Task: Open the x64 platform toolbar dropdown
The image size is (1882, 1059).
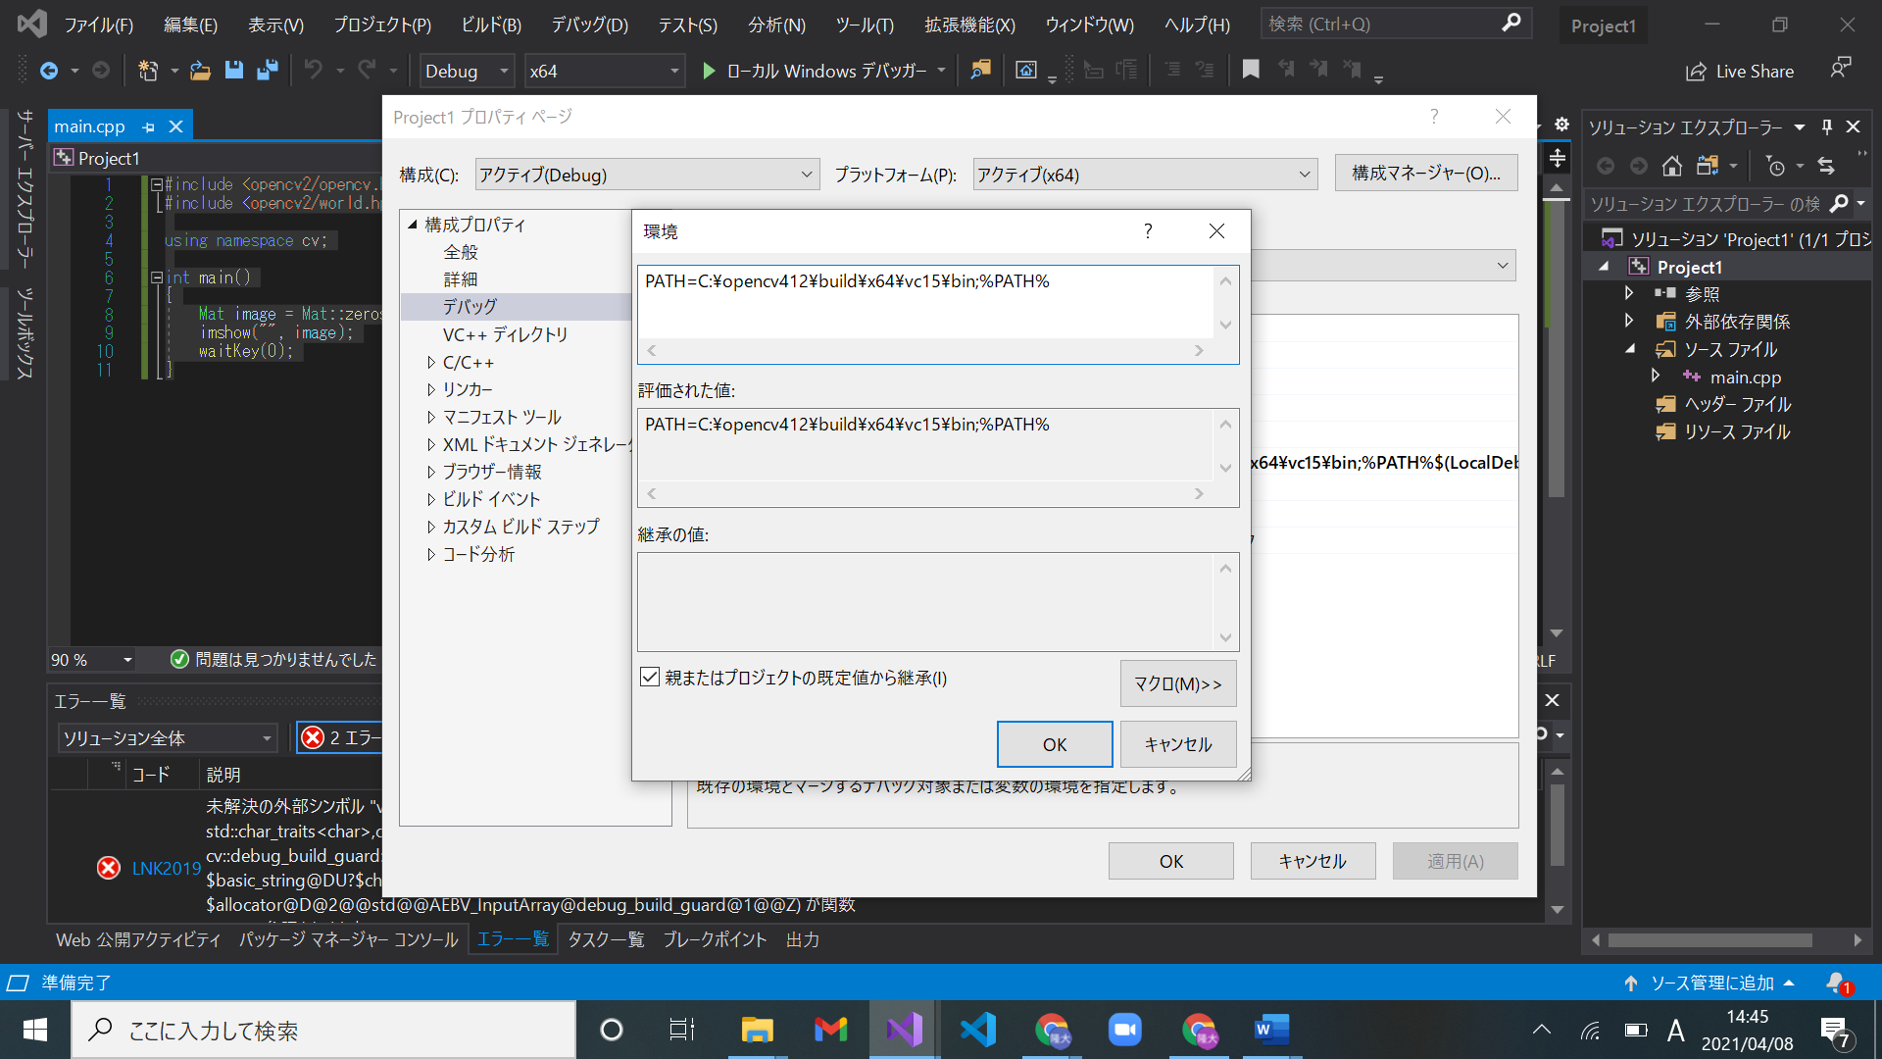Action: (673, 72)
